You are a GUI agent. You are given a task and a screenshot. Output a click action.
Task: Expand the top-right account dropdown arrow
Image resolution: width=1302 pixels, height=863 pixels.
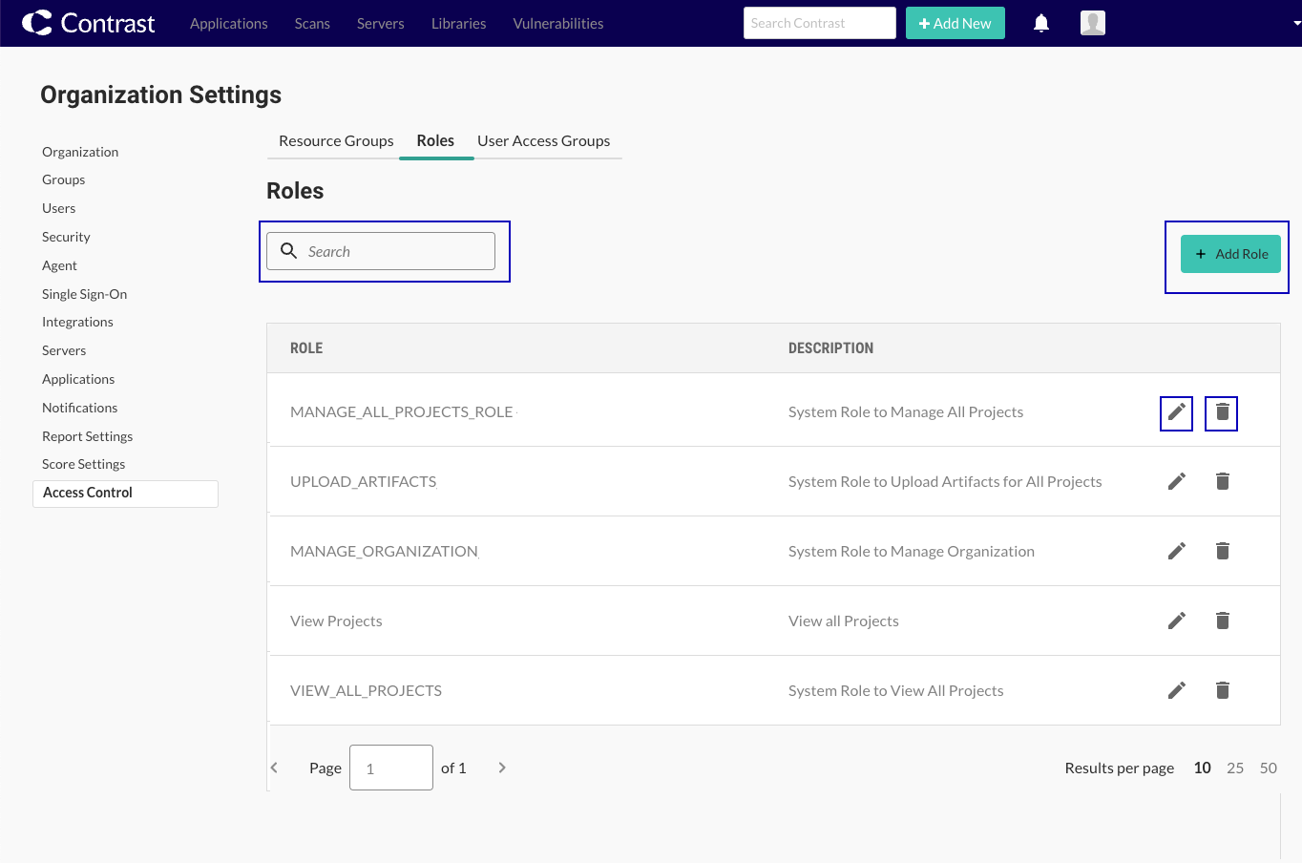pos(1296,24)
